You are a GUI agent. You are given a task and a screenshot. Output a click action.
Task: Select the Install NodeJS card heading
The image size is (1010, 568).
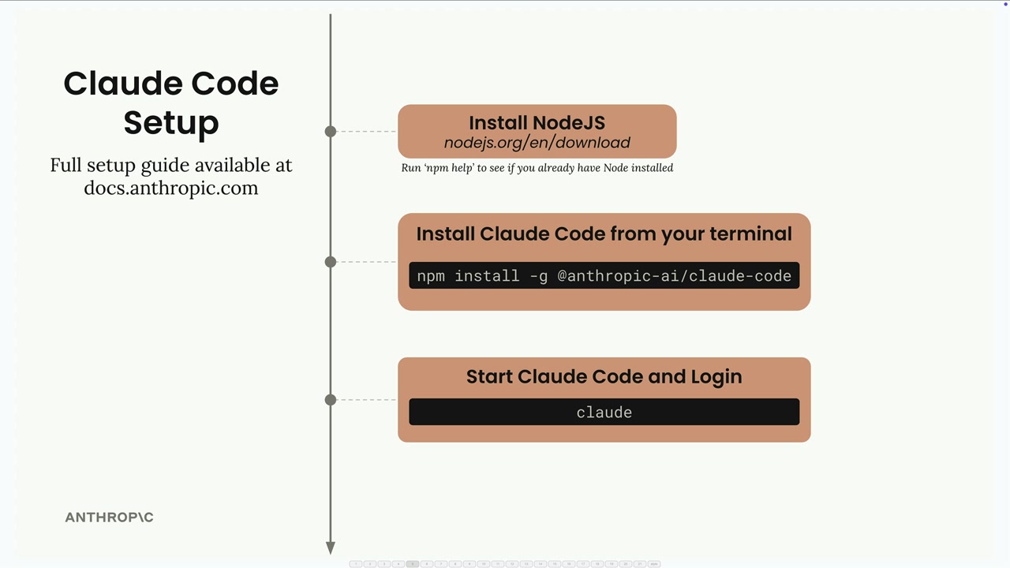[537, 123]
